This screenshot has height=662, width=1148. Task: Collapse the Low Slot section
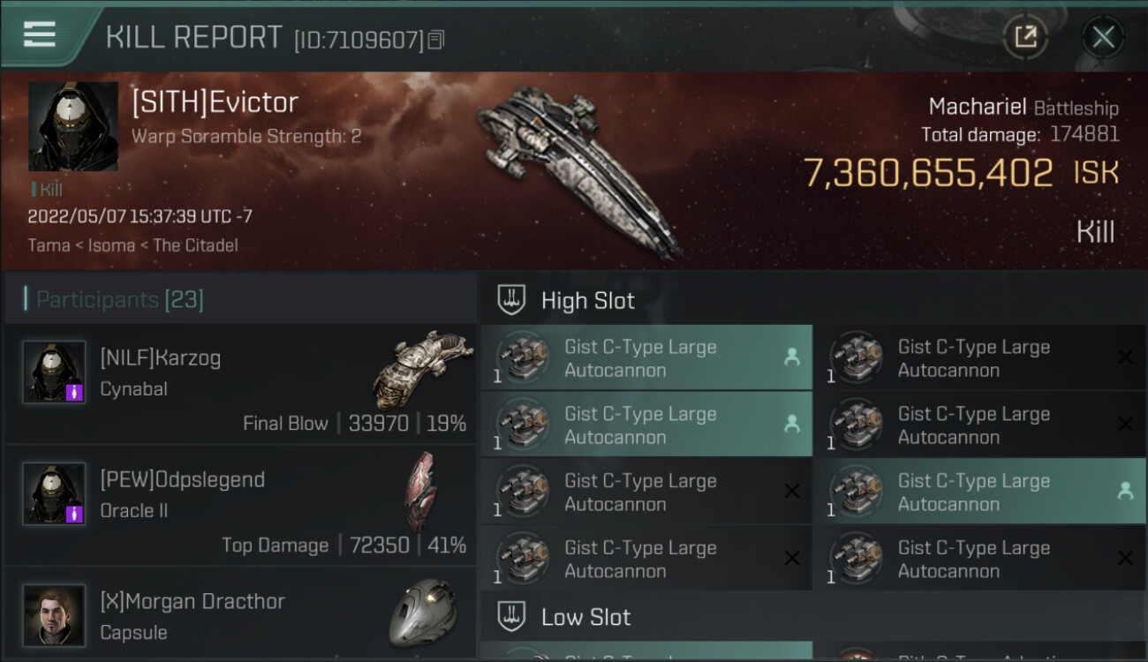click(x=585, y=617)
